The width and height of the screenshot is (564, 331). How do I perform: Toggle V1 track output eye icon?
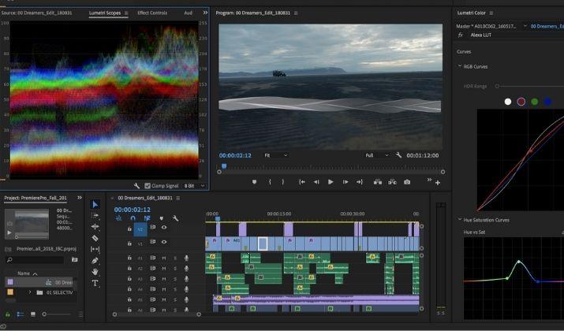[164, 242]
